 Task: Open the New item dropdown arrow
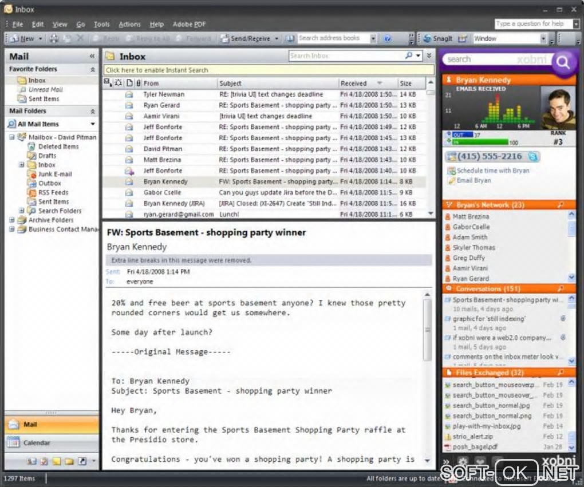coord(40,38)
